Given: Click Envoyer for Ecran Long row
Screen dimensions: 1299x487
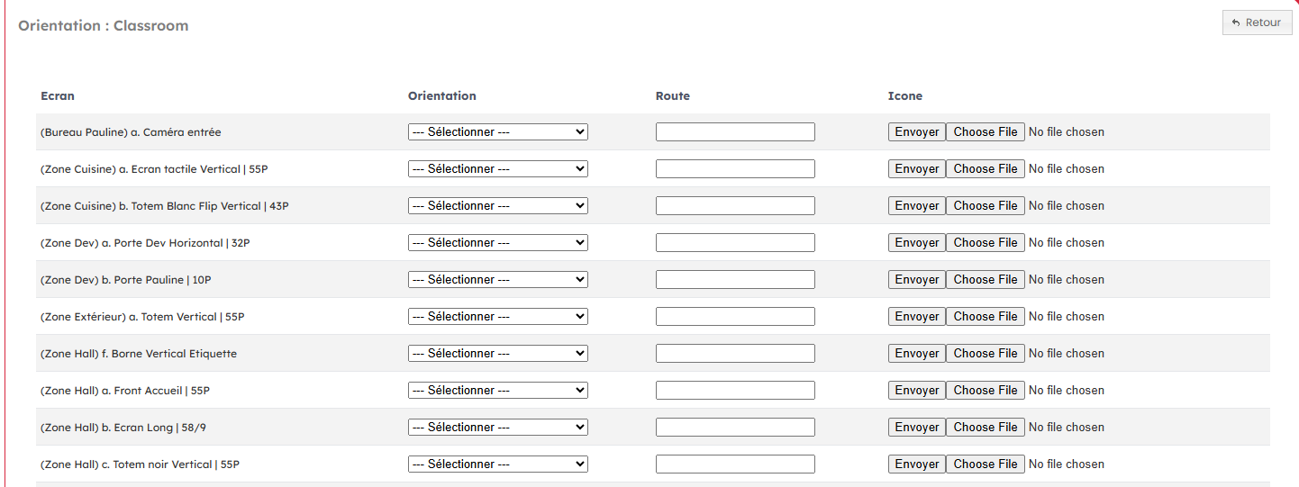Looking at the screenshot, I should point(916,428).
